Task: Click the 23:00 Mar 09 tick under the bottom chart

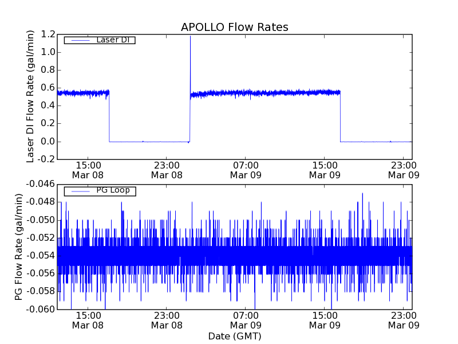Action: [404, 320]
